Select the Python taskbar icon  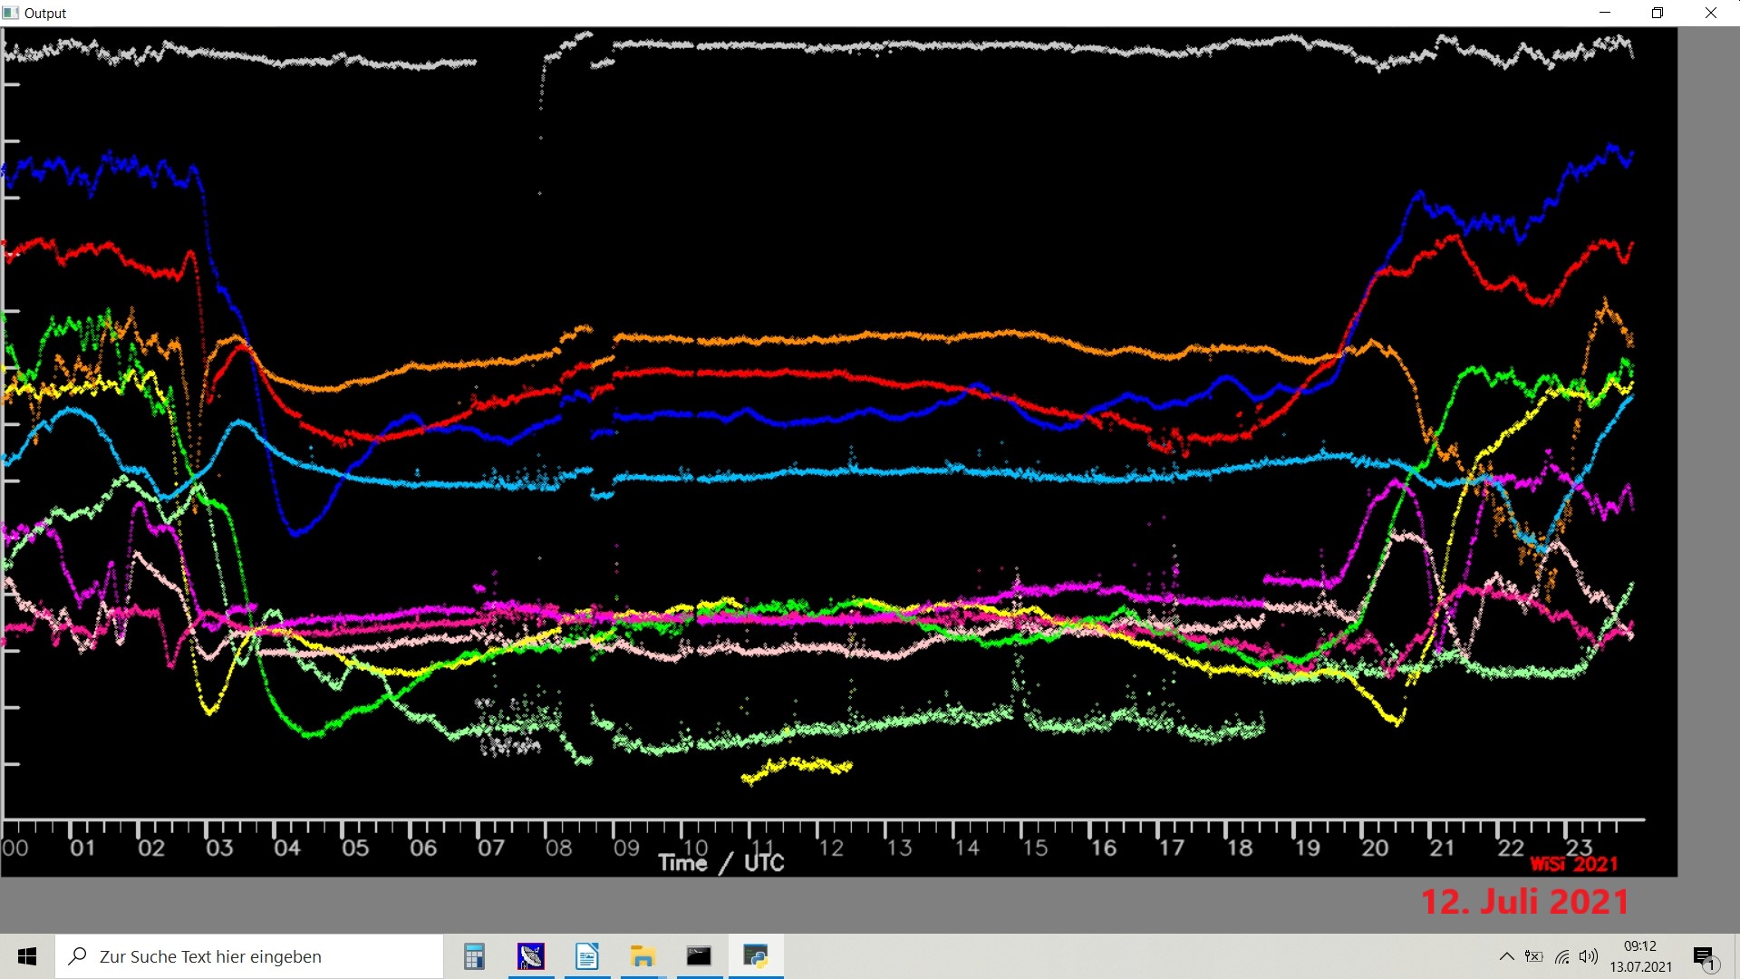point(756,956)
